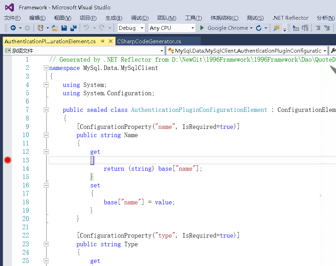Click the Google Chrome start button label
Image resolution: width=336 pixels, height=266 pixels.
227,28
